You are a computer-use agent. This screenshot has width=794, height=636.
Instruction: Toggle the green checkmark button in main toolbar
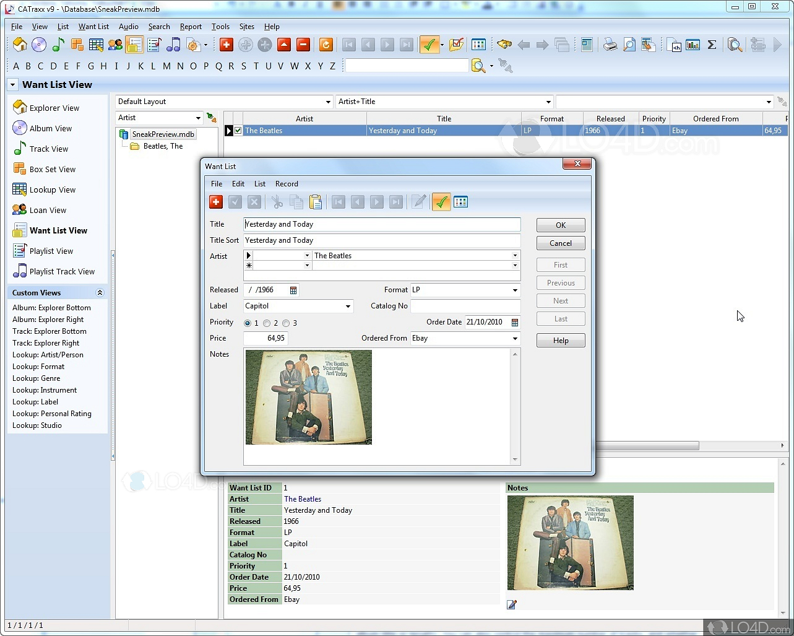click(429, 45)
